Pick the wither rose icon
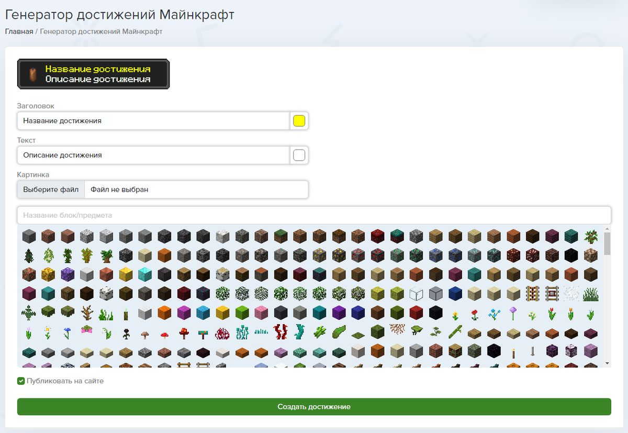 126,334
